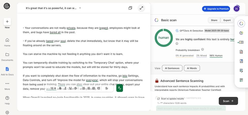Click the GPTZero logo at top left
The height and width of the screenshot is (115, 248).
click(x=7, y=6)
